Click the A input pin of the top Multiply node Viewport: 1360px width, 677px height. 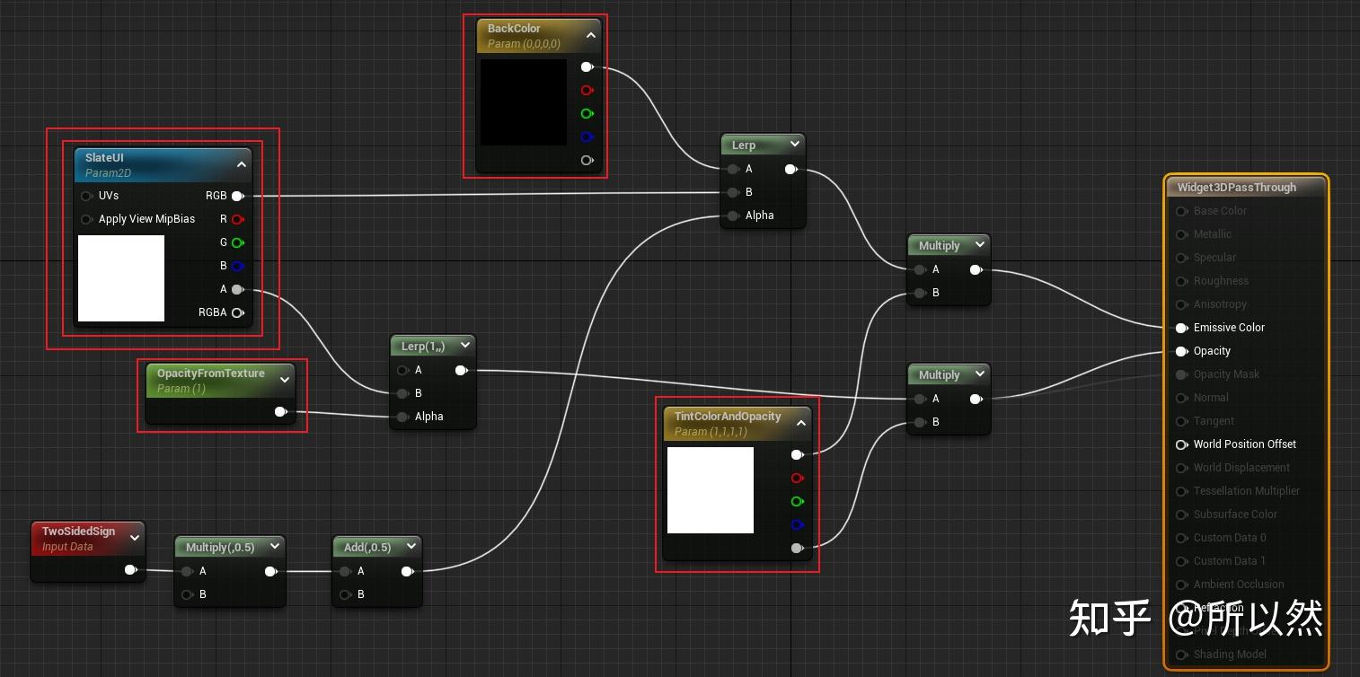point(920,269)
